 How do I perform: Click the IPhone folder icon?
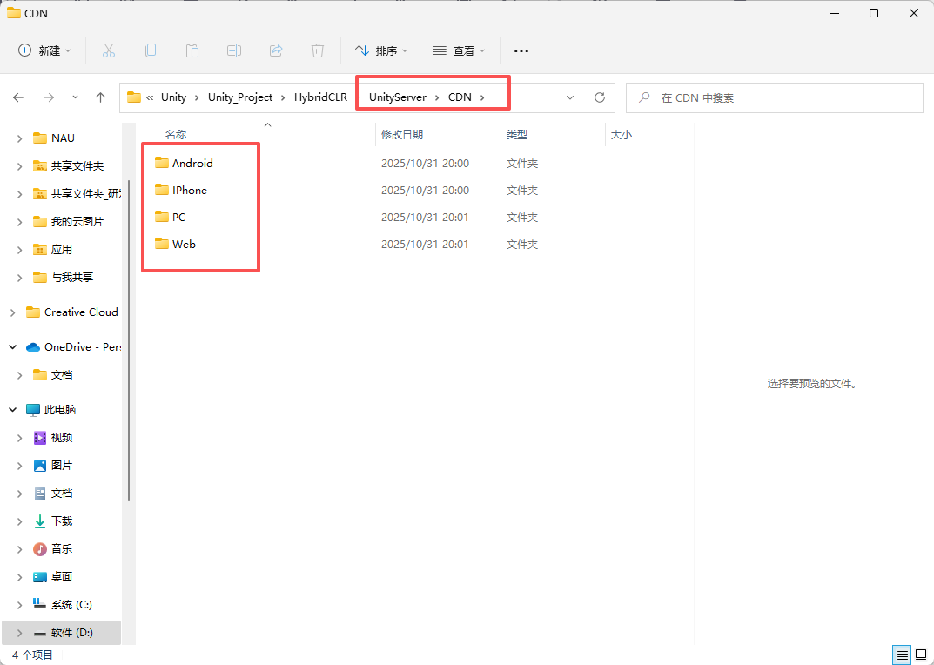pos(161,190)
